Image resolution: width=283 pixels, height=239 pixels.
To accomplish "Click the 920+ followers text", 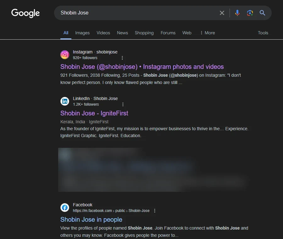I will pyautogui.click(x=85, y=58).
